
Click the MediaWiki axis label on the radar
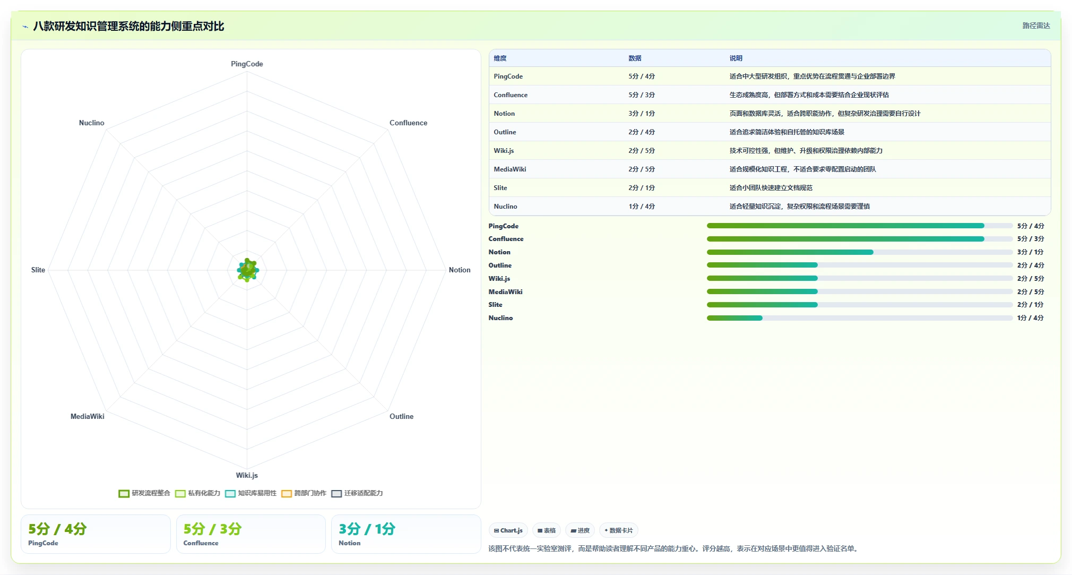coord(88,416)
